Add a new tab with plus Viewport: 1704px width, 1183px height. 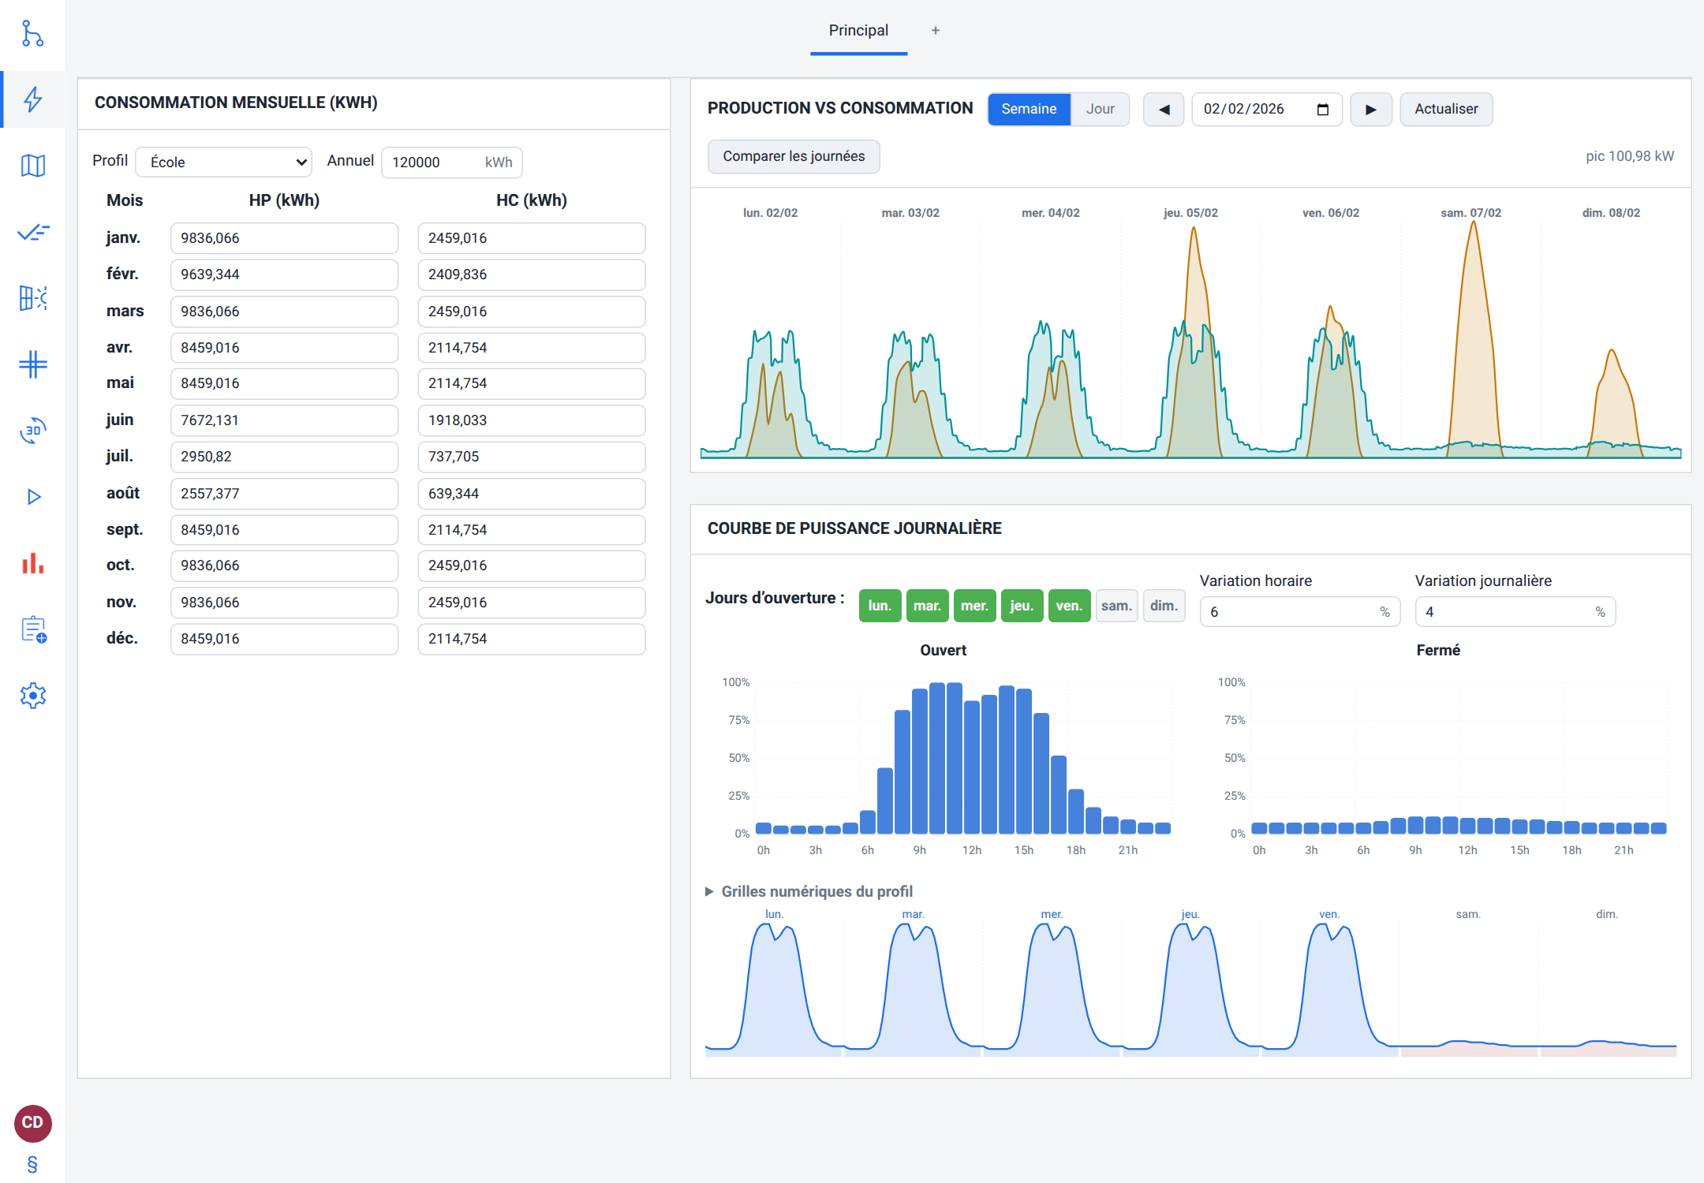click(936, 31)
